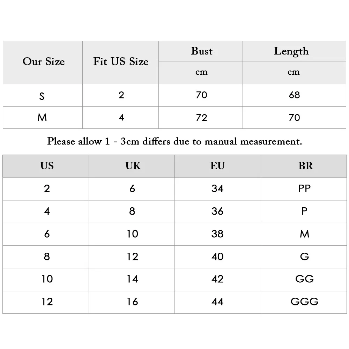Click EU size 38 cell

pyautogui.click(x=218, y=234)
